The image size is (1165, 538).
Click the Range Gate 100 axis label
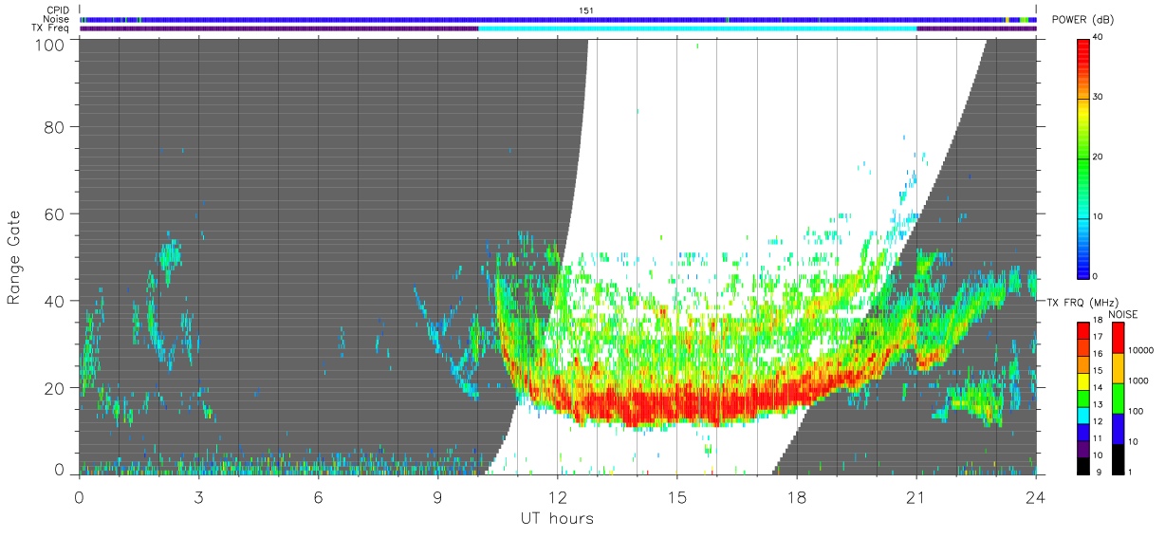(49, 44)
